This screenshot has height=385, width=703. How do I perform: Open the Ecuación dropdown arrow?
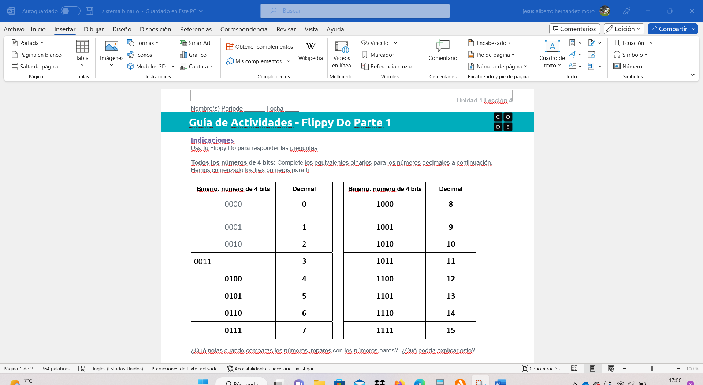tap(651, 43)
